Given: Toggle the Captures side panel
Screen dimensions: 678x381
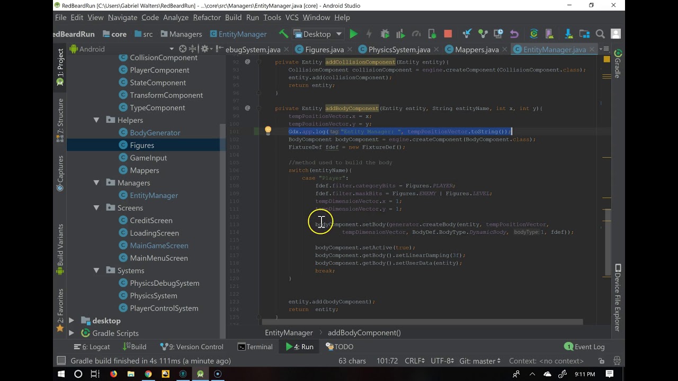Looking at the screenshot, I should [x=60, y=174].
